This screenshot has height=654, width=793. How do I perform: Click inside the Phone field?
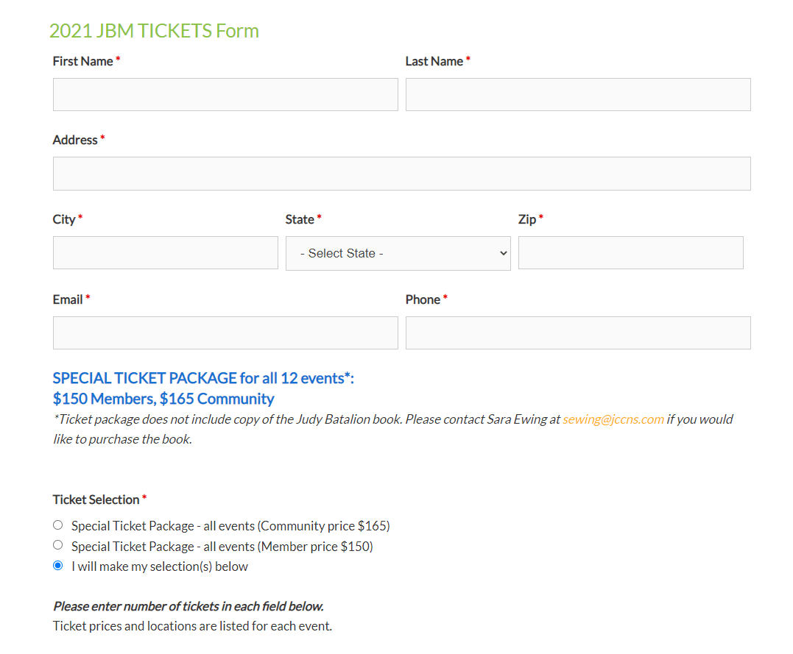[x=578, y=333]
